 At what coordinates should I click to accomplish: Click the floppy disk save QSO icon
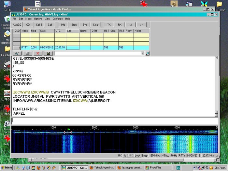click(48, 53)
